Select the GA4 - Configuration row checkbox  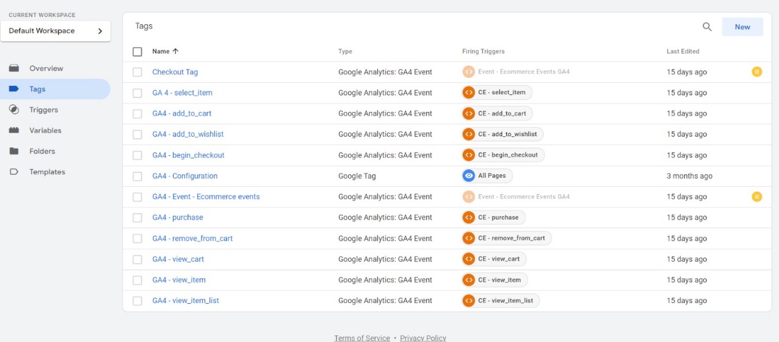point(138,176)
